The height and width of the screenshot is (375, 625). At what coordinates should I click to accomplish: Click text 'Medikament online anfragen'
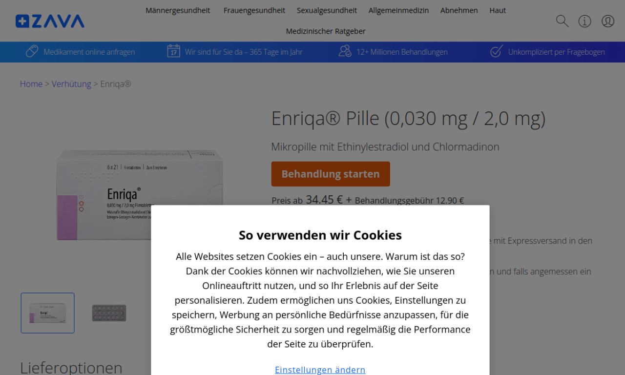pos(89,52)
